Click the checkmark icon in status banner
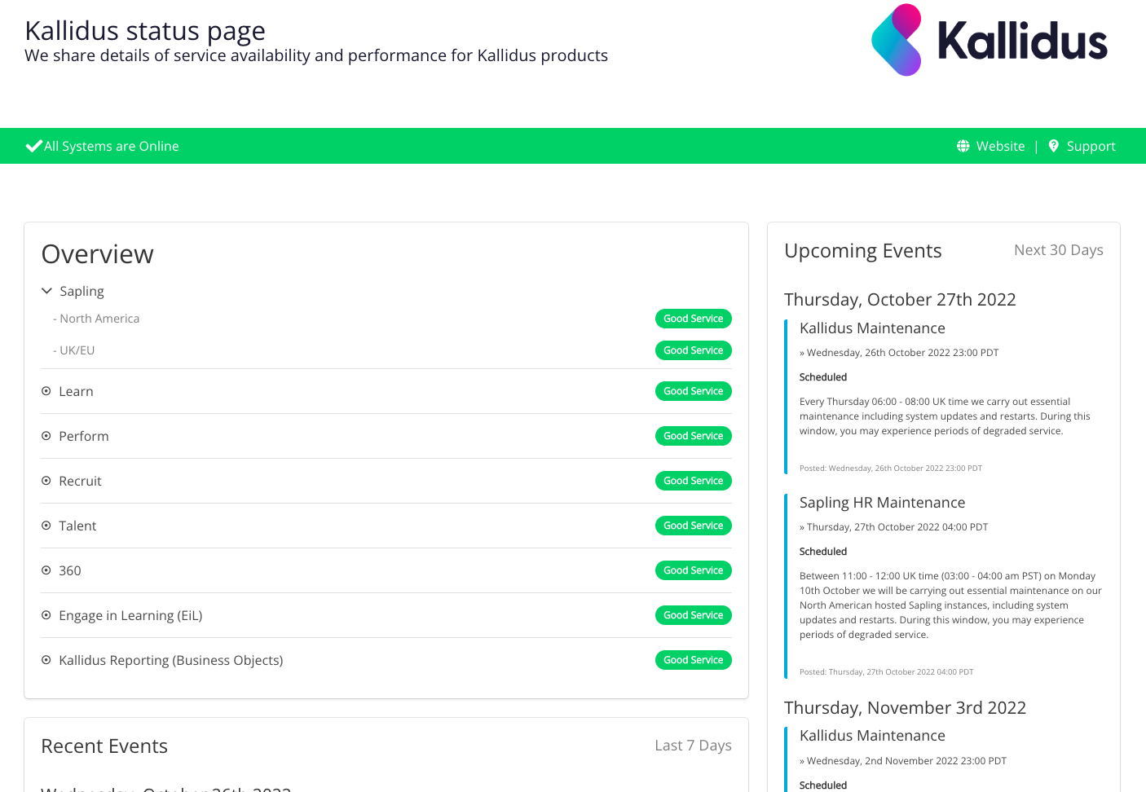1146x792 pixels. pyautogui.click(x=33, y=146)
